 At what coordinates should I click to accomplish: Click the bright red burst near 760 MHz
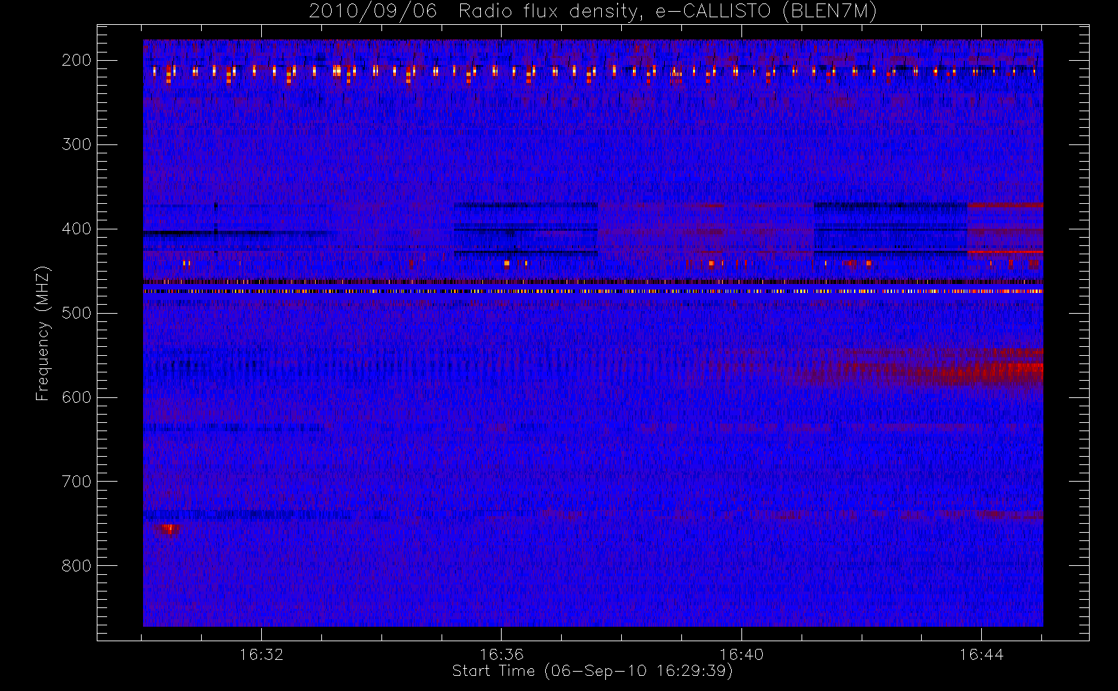[167, 529]
